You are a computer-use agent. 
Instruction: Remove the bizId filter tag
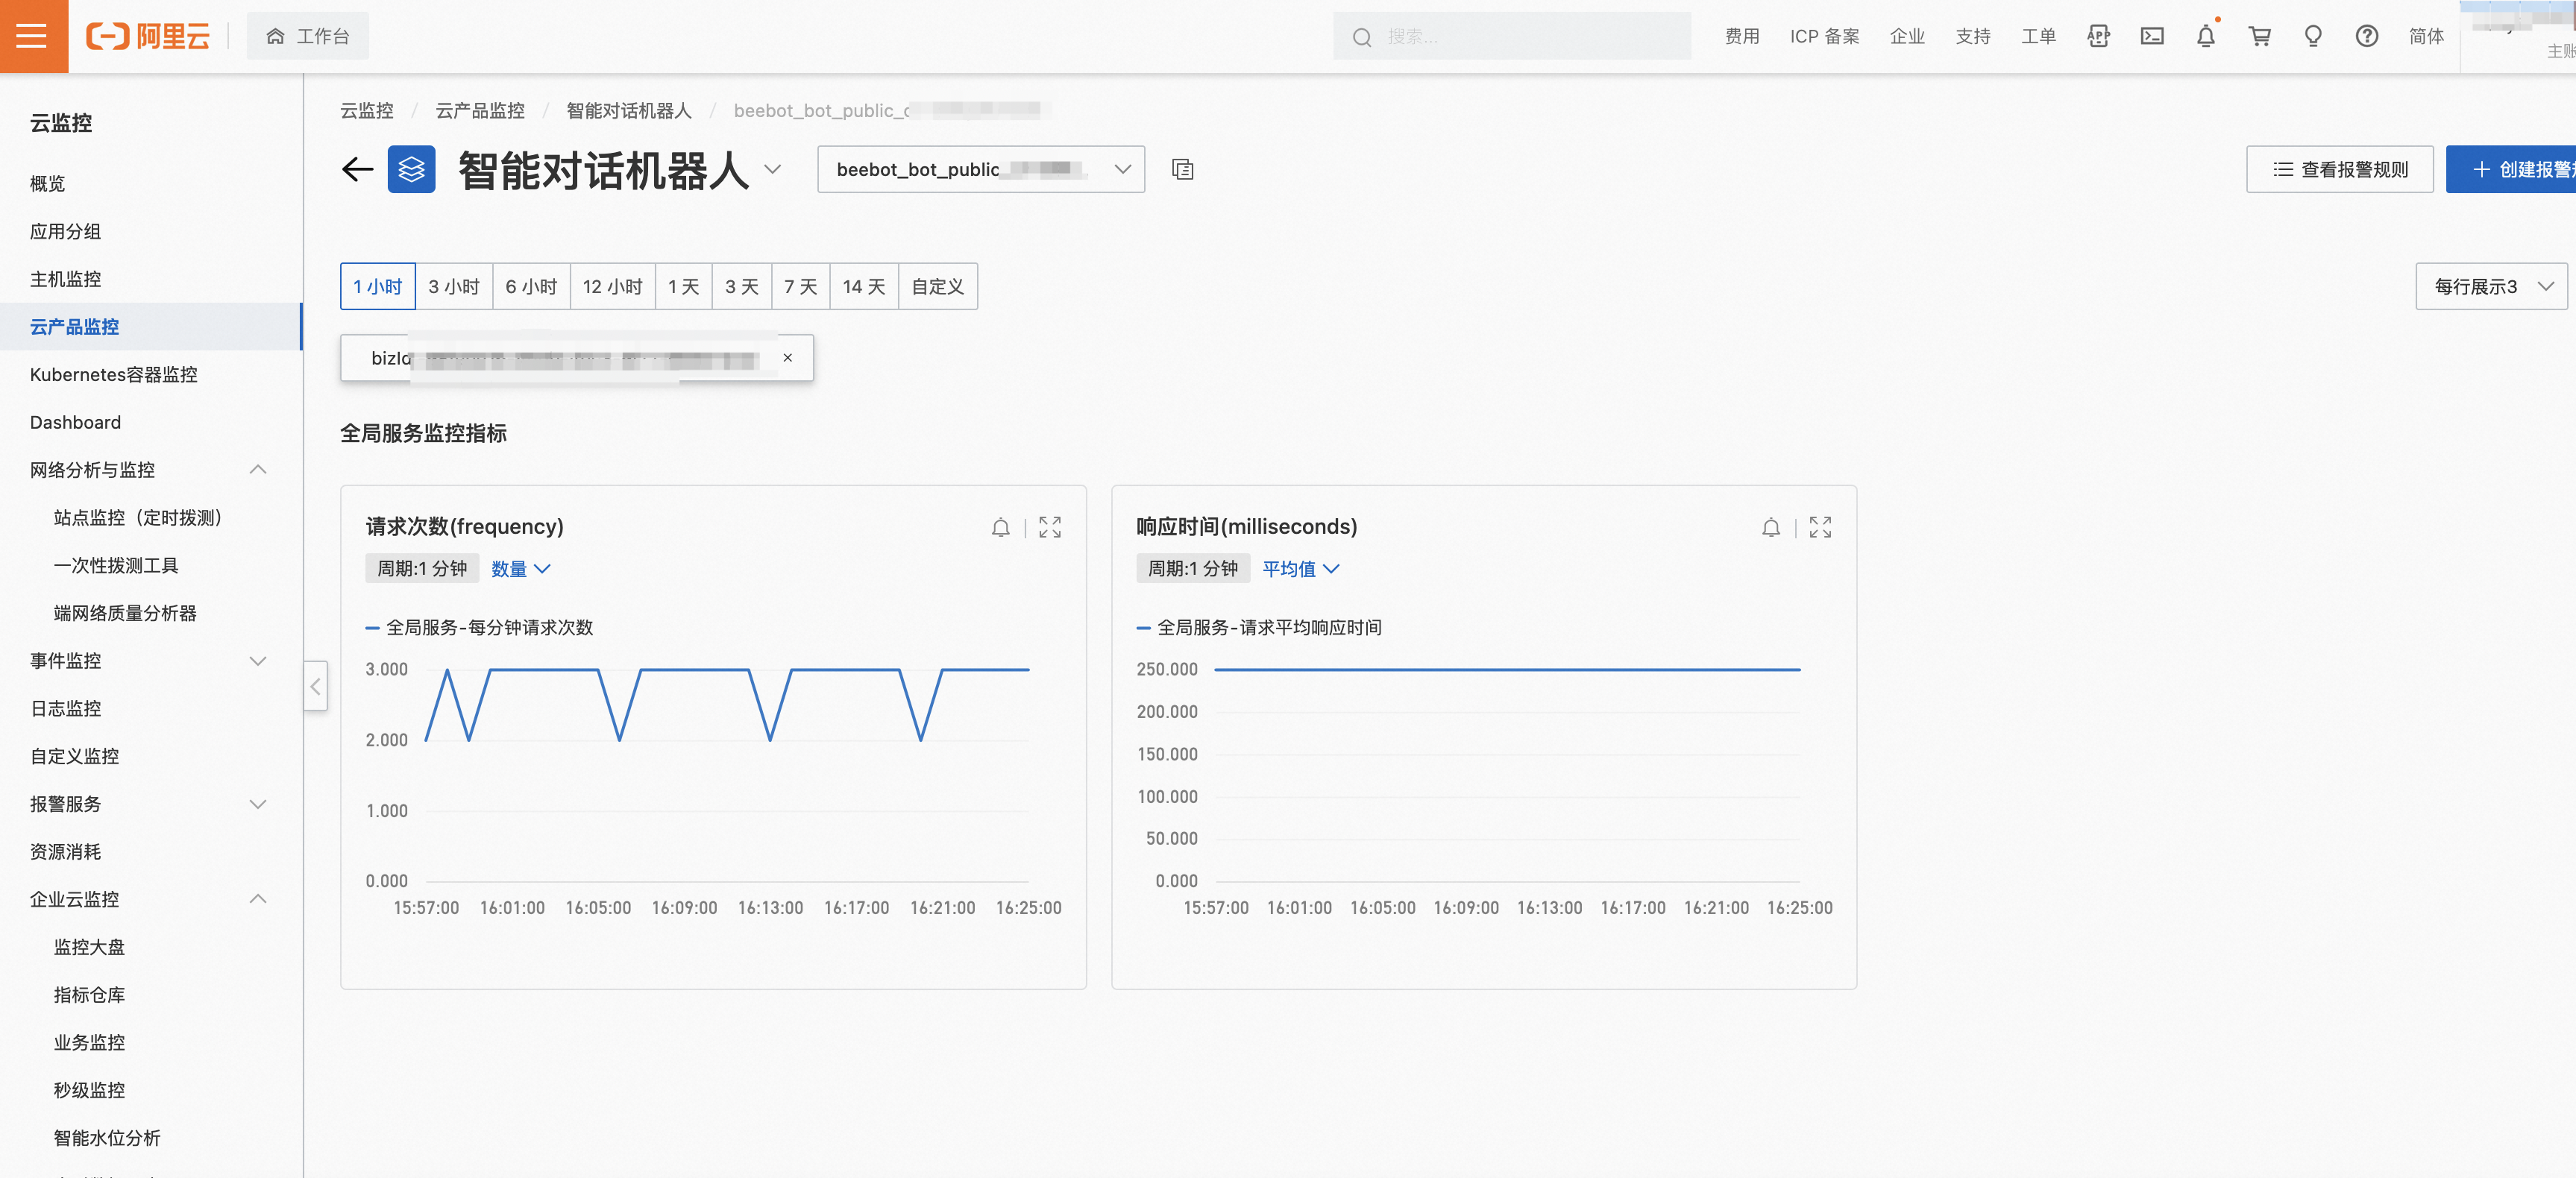(x=787, y=358)
